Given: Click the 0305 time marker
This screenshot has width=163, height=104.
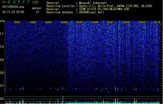Looking at the screenshot, I should point(80,22).
